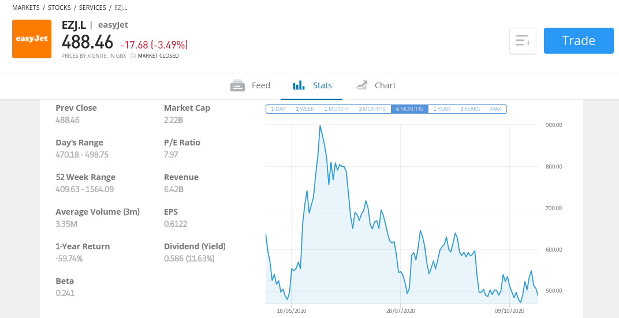Image resolution: width=619 pixels, height=318 pixels.
Task: Select the 1 MONTH chart range
Action: pos(336,109)
